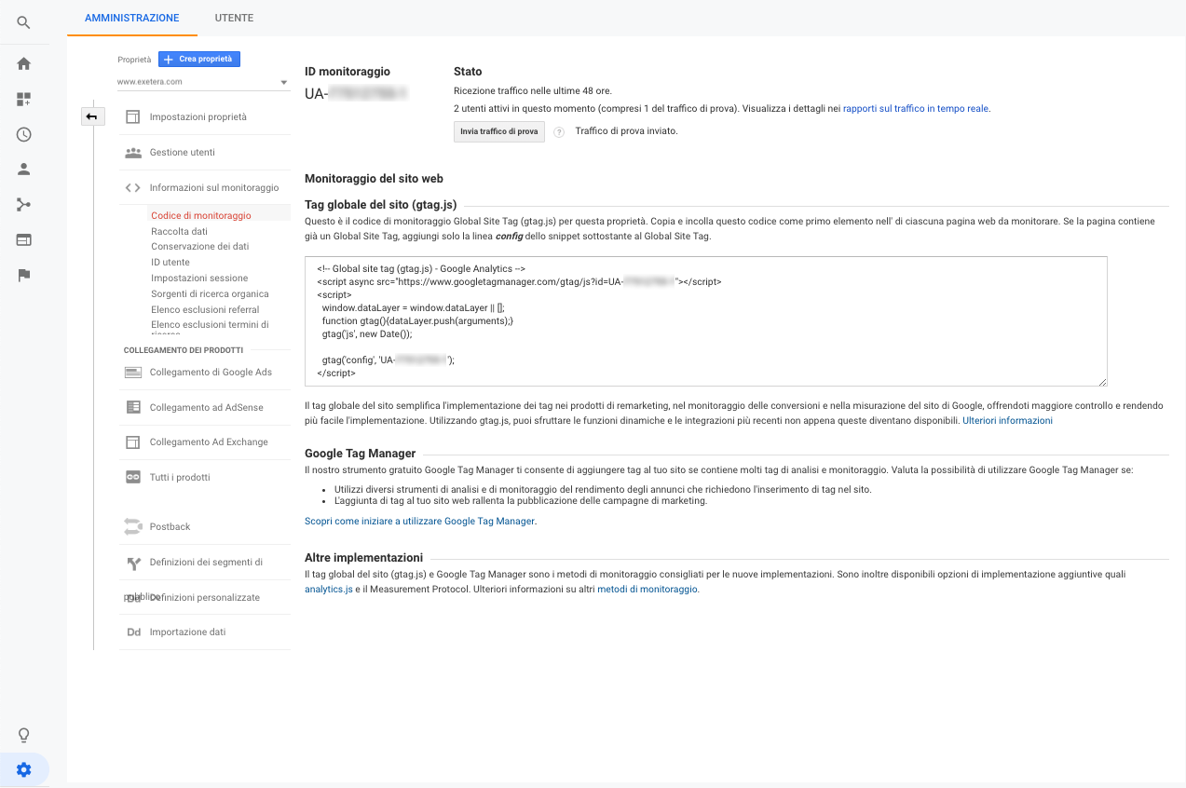
Task: Open the Acquisition branching icon
Action: [23, 205]
